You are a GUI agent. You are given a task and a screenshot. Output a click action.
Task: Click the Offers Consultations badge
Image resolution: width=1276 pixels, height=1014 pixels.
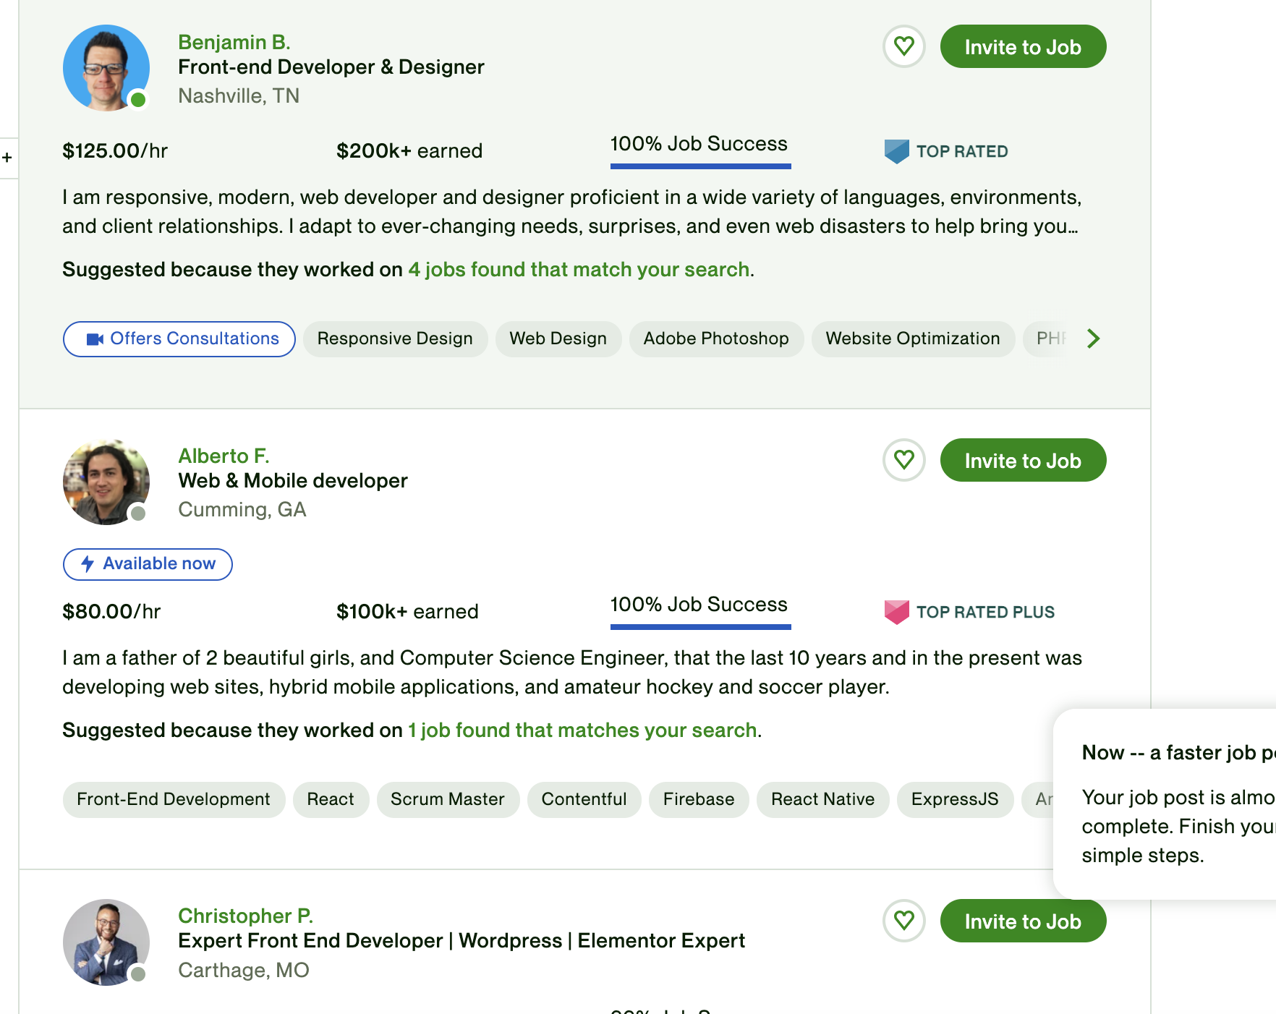(x=179, y=338)
